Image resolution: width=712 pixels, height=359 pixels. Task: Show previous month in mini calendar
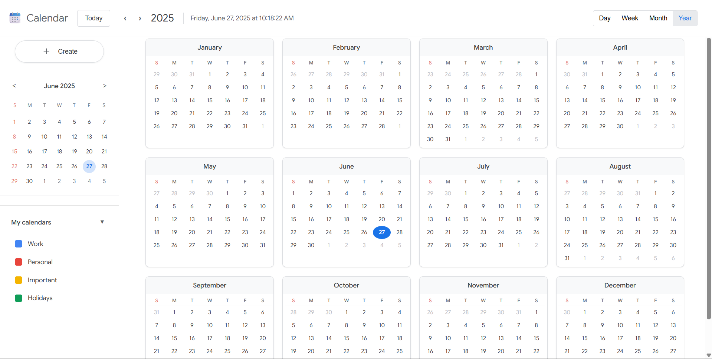[14, 86]
